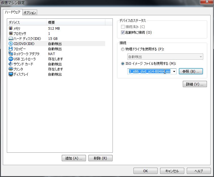Click 自動検出 in the ディスプレイ row
This screenshot has height=177, width=214.
tap(55, 74)
